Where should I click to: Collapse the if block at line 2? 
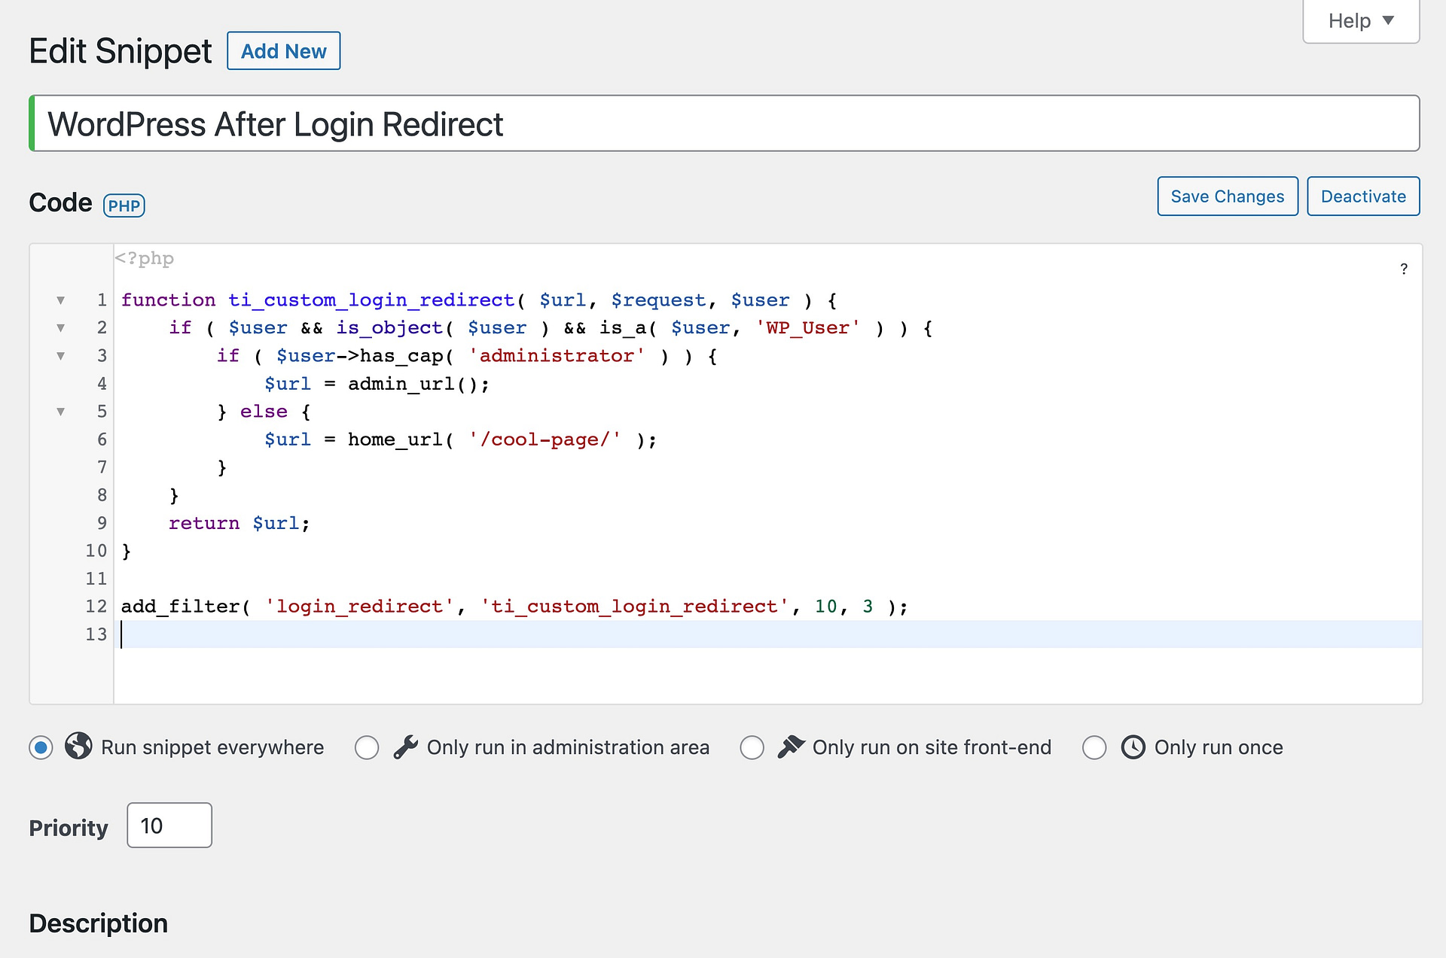pos(61,328)
